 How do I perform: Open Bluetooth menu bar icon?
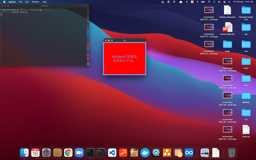197,2
